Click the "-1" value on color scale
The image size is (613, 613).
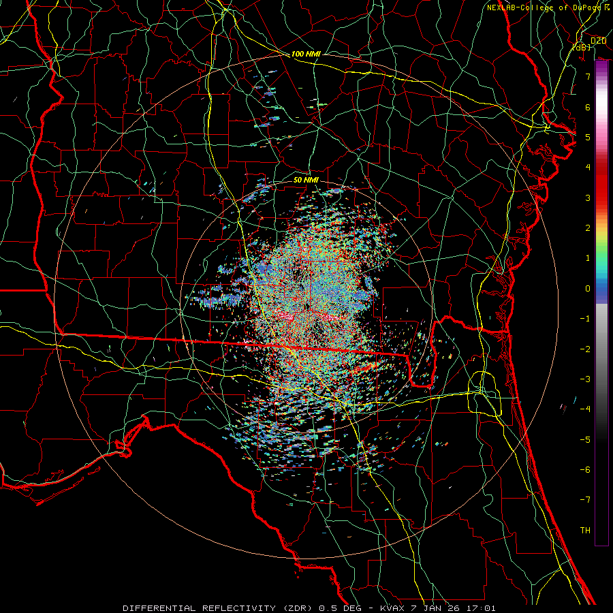point(585,319)
